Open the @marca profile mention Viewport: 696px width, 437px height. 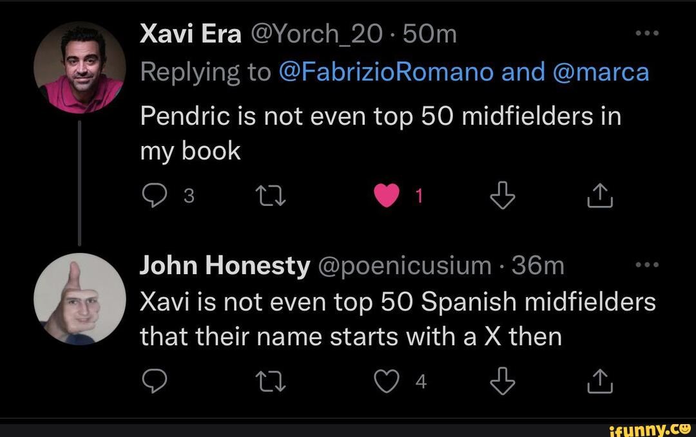[x=601, y=73]
